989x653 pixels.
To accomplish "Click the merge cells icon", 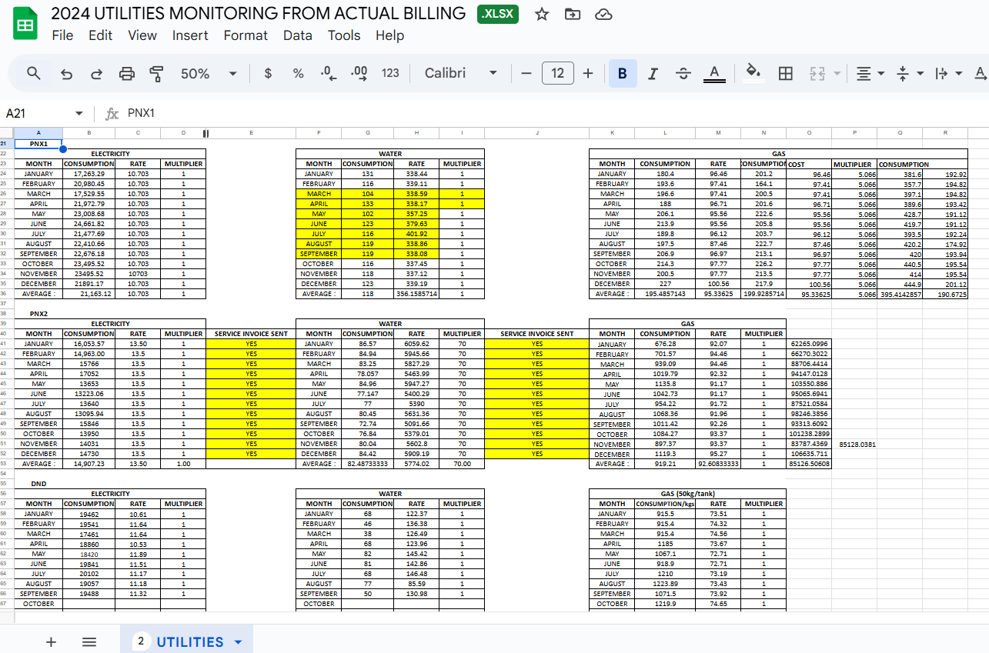I will (817, 73).
